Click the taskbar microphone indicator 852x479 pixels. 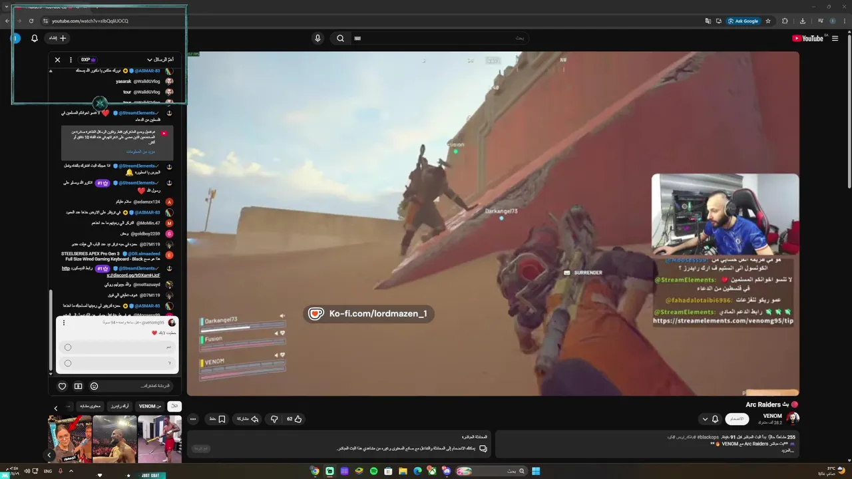[61, 471]
